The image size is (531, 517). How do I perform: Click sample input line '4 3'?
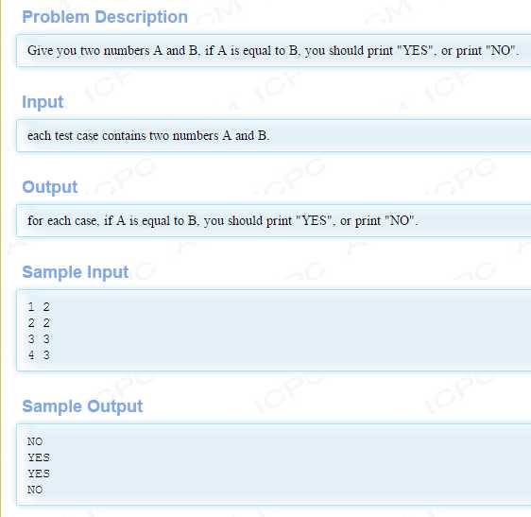click(x=39, y=355)
